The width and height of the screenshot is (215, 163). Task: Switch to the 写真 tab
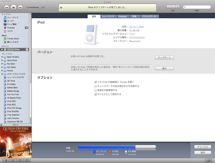coord(134,16)
